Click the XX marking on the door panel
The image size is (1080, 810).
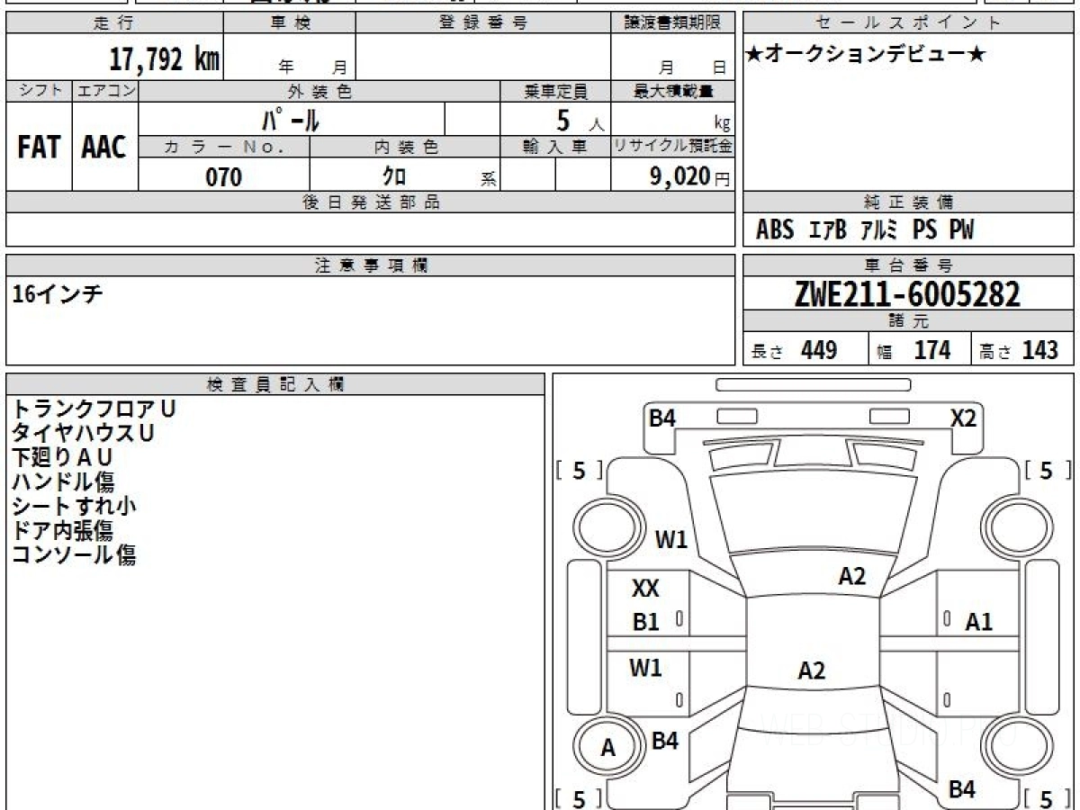click(645, 589)
